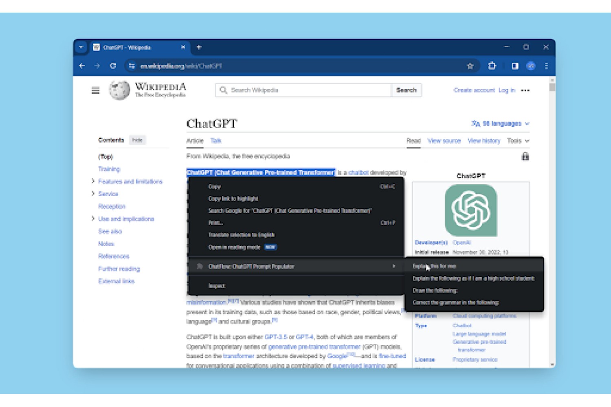
Task: Select Search Google for selected text
Action: click(296, 210)
